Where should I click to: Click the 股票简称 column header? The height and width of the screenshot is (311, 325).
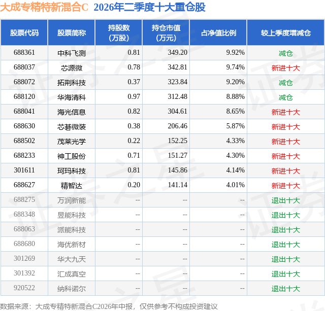[x=72, y=32]
